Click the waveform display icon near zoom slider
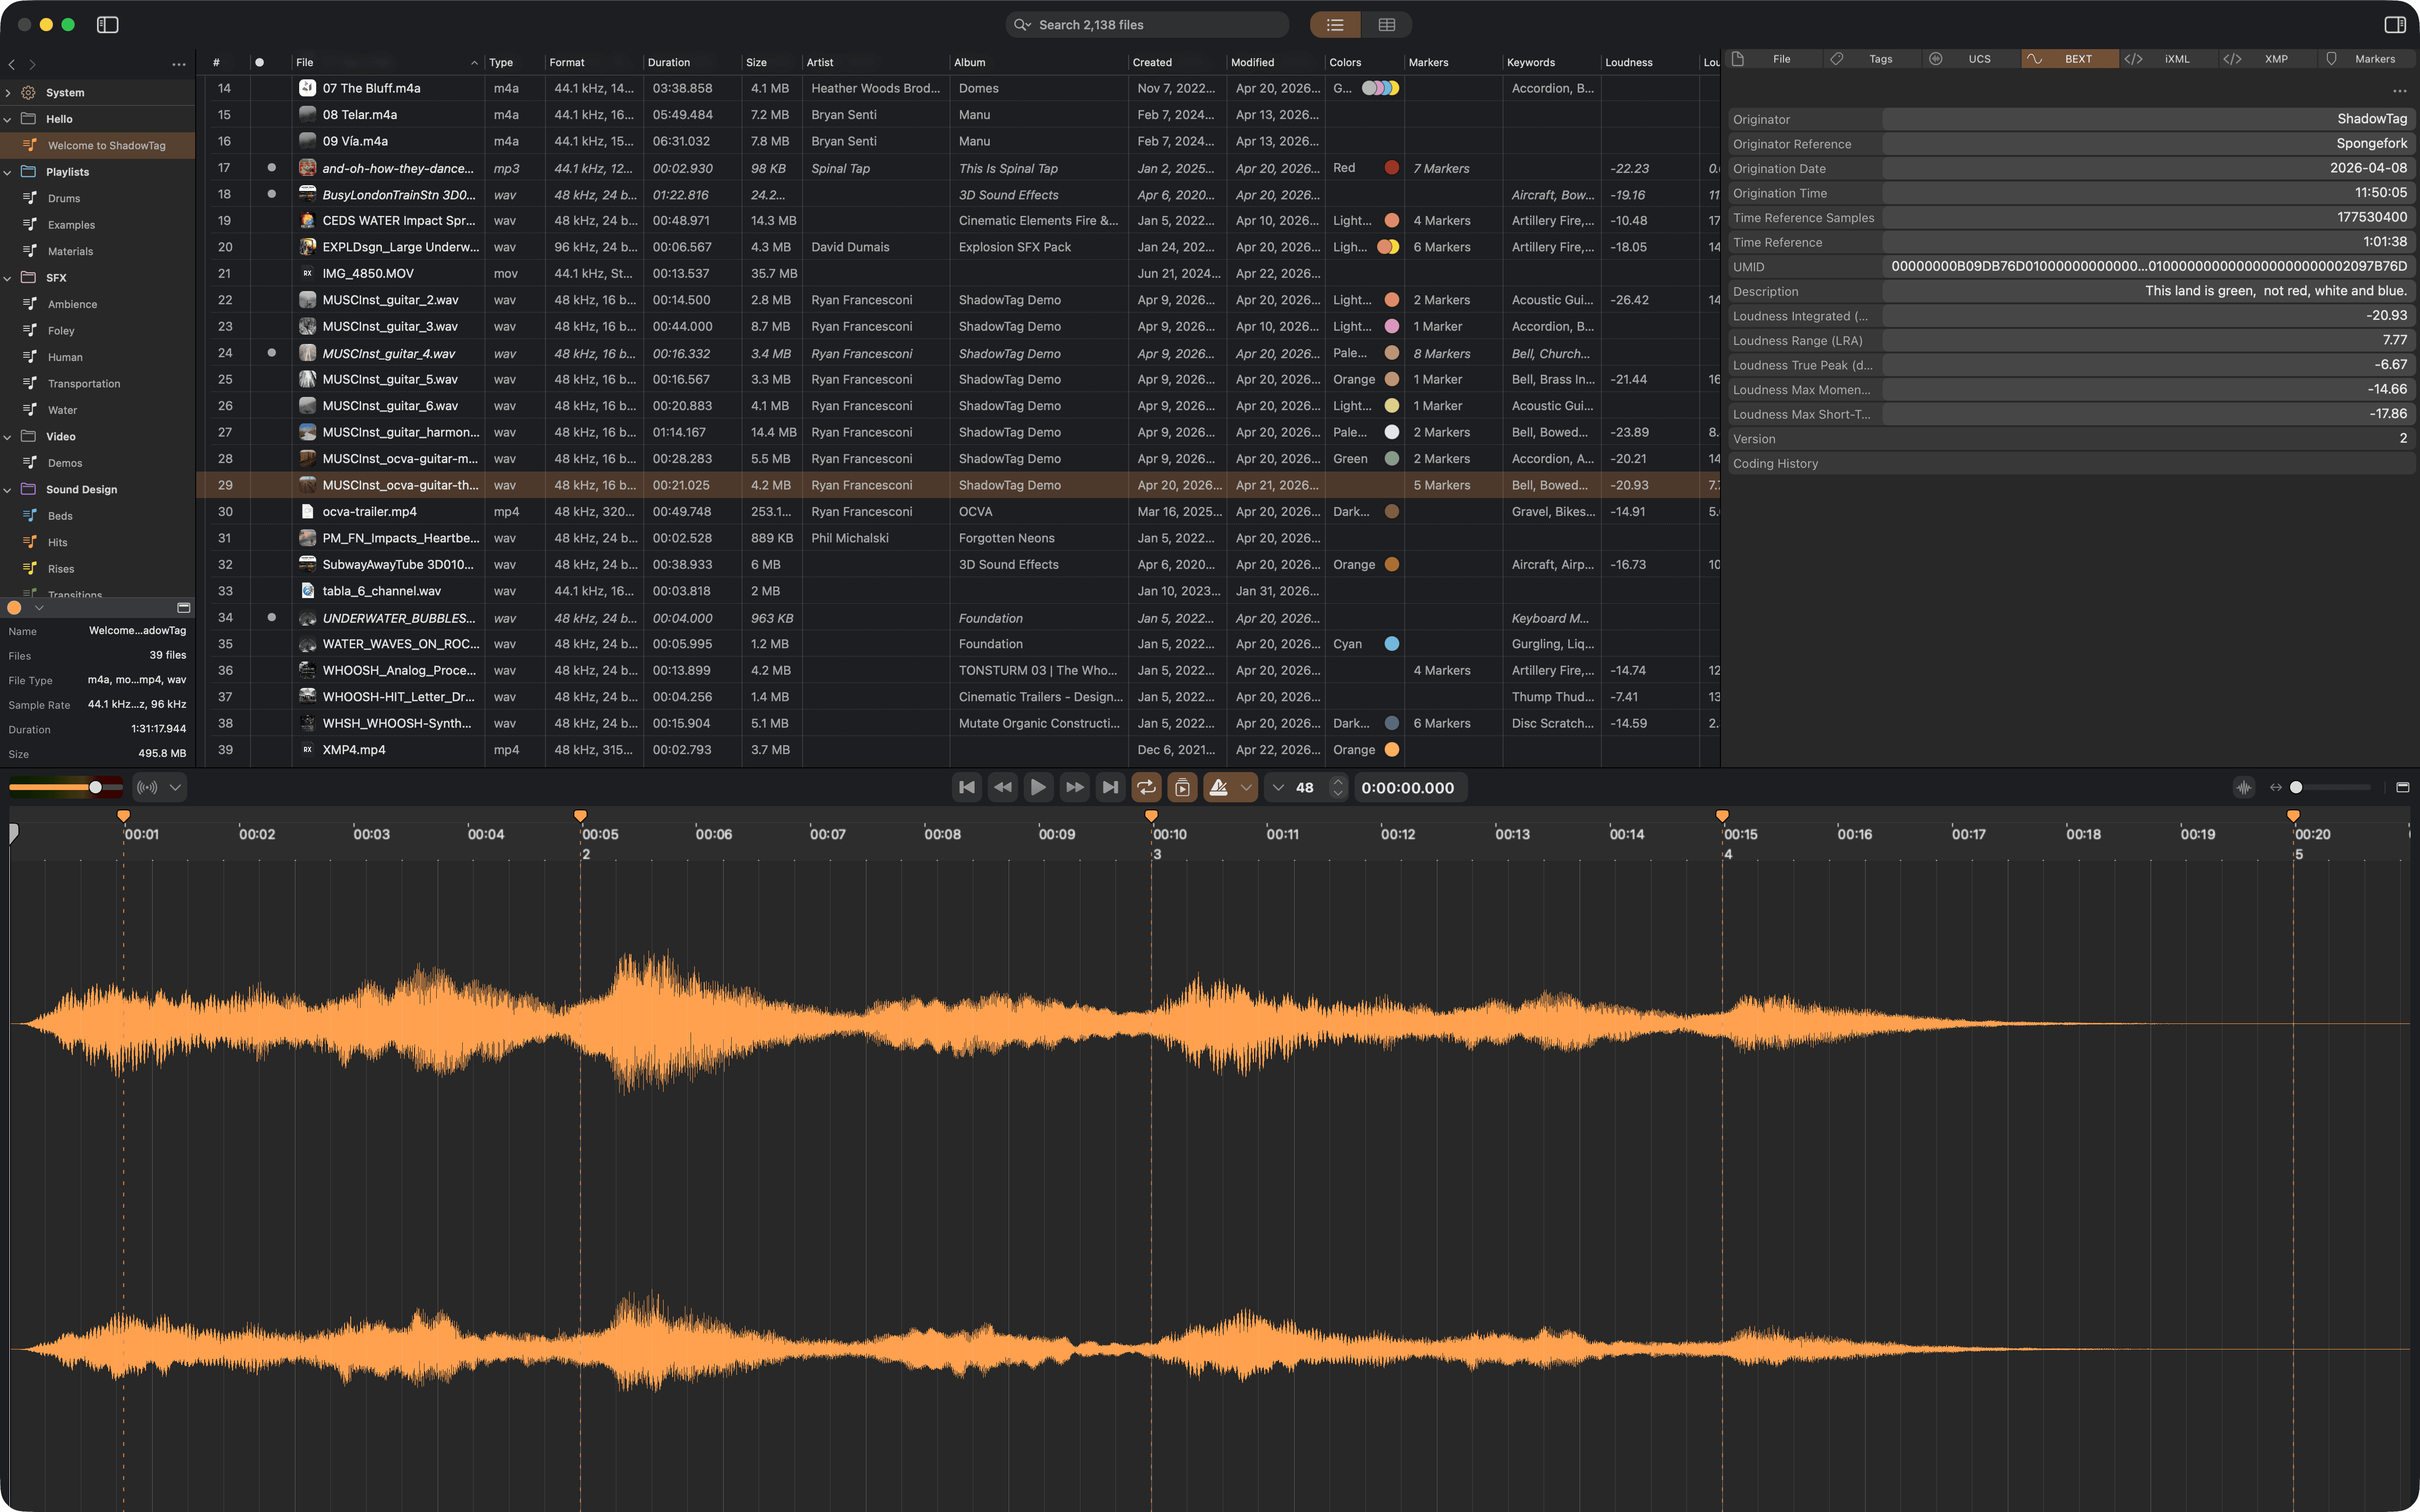 point(2243,787)
